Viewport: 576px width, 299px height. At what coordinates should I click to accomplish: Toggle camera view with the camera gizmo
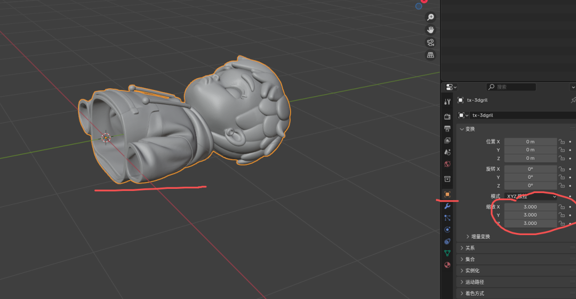click(430, 43)
